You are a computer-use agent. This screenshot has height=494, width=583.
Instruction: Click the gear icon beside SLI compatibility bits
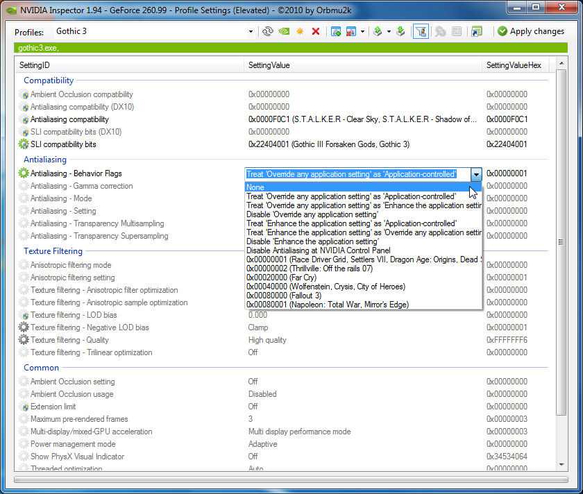[x=24, y=144]
